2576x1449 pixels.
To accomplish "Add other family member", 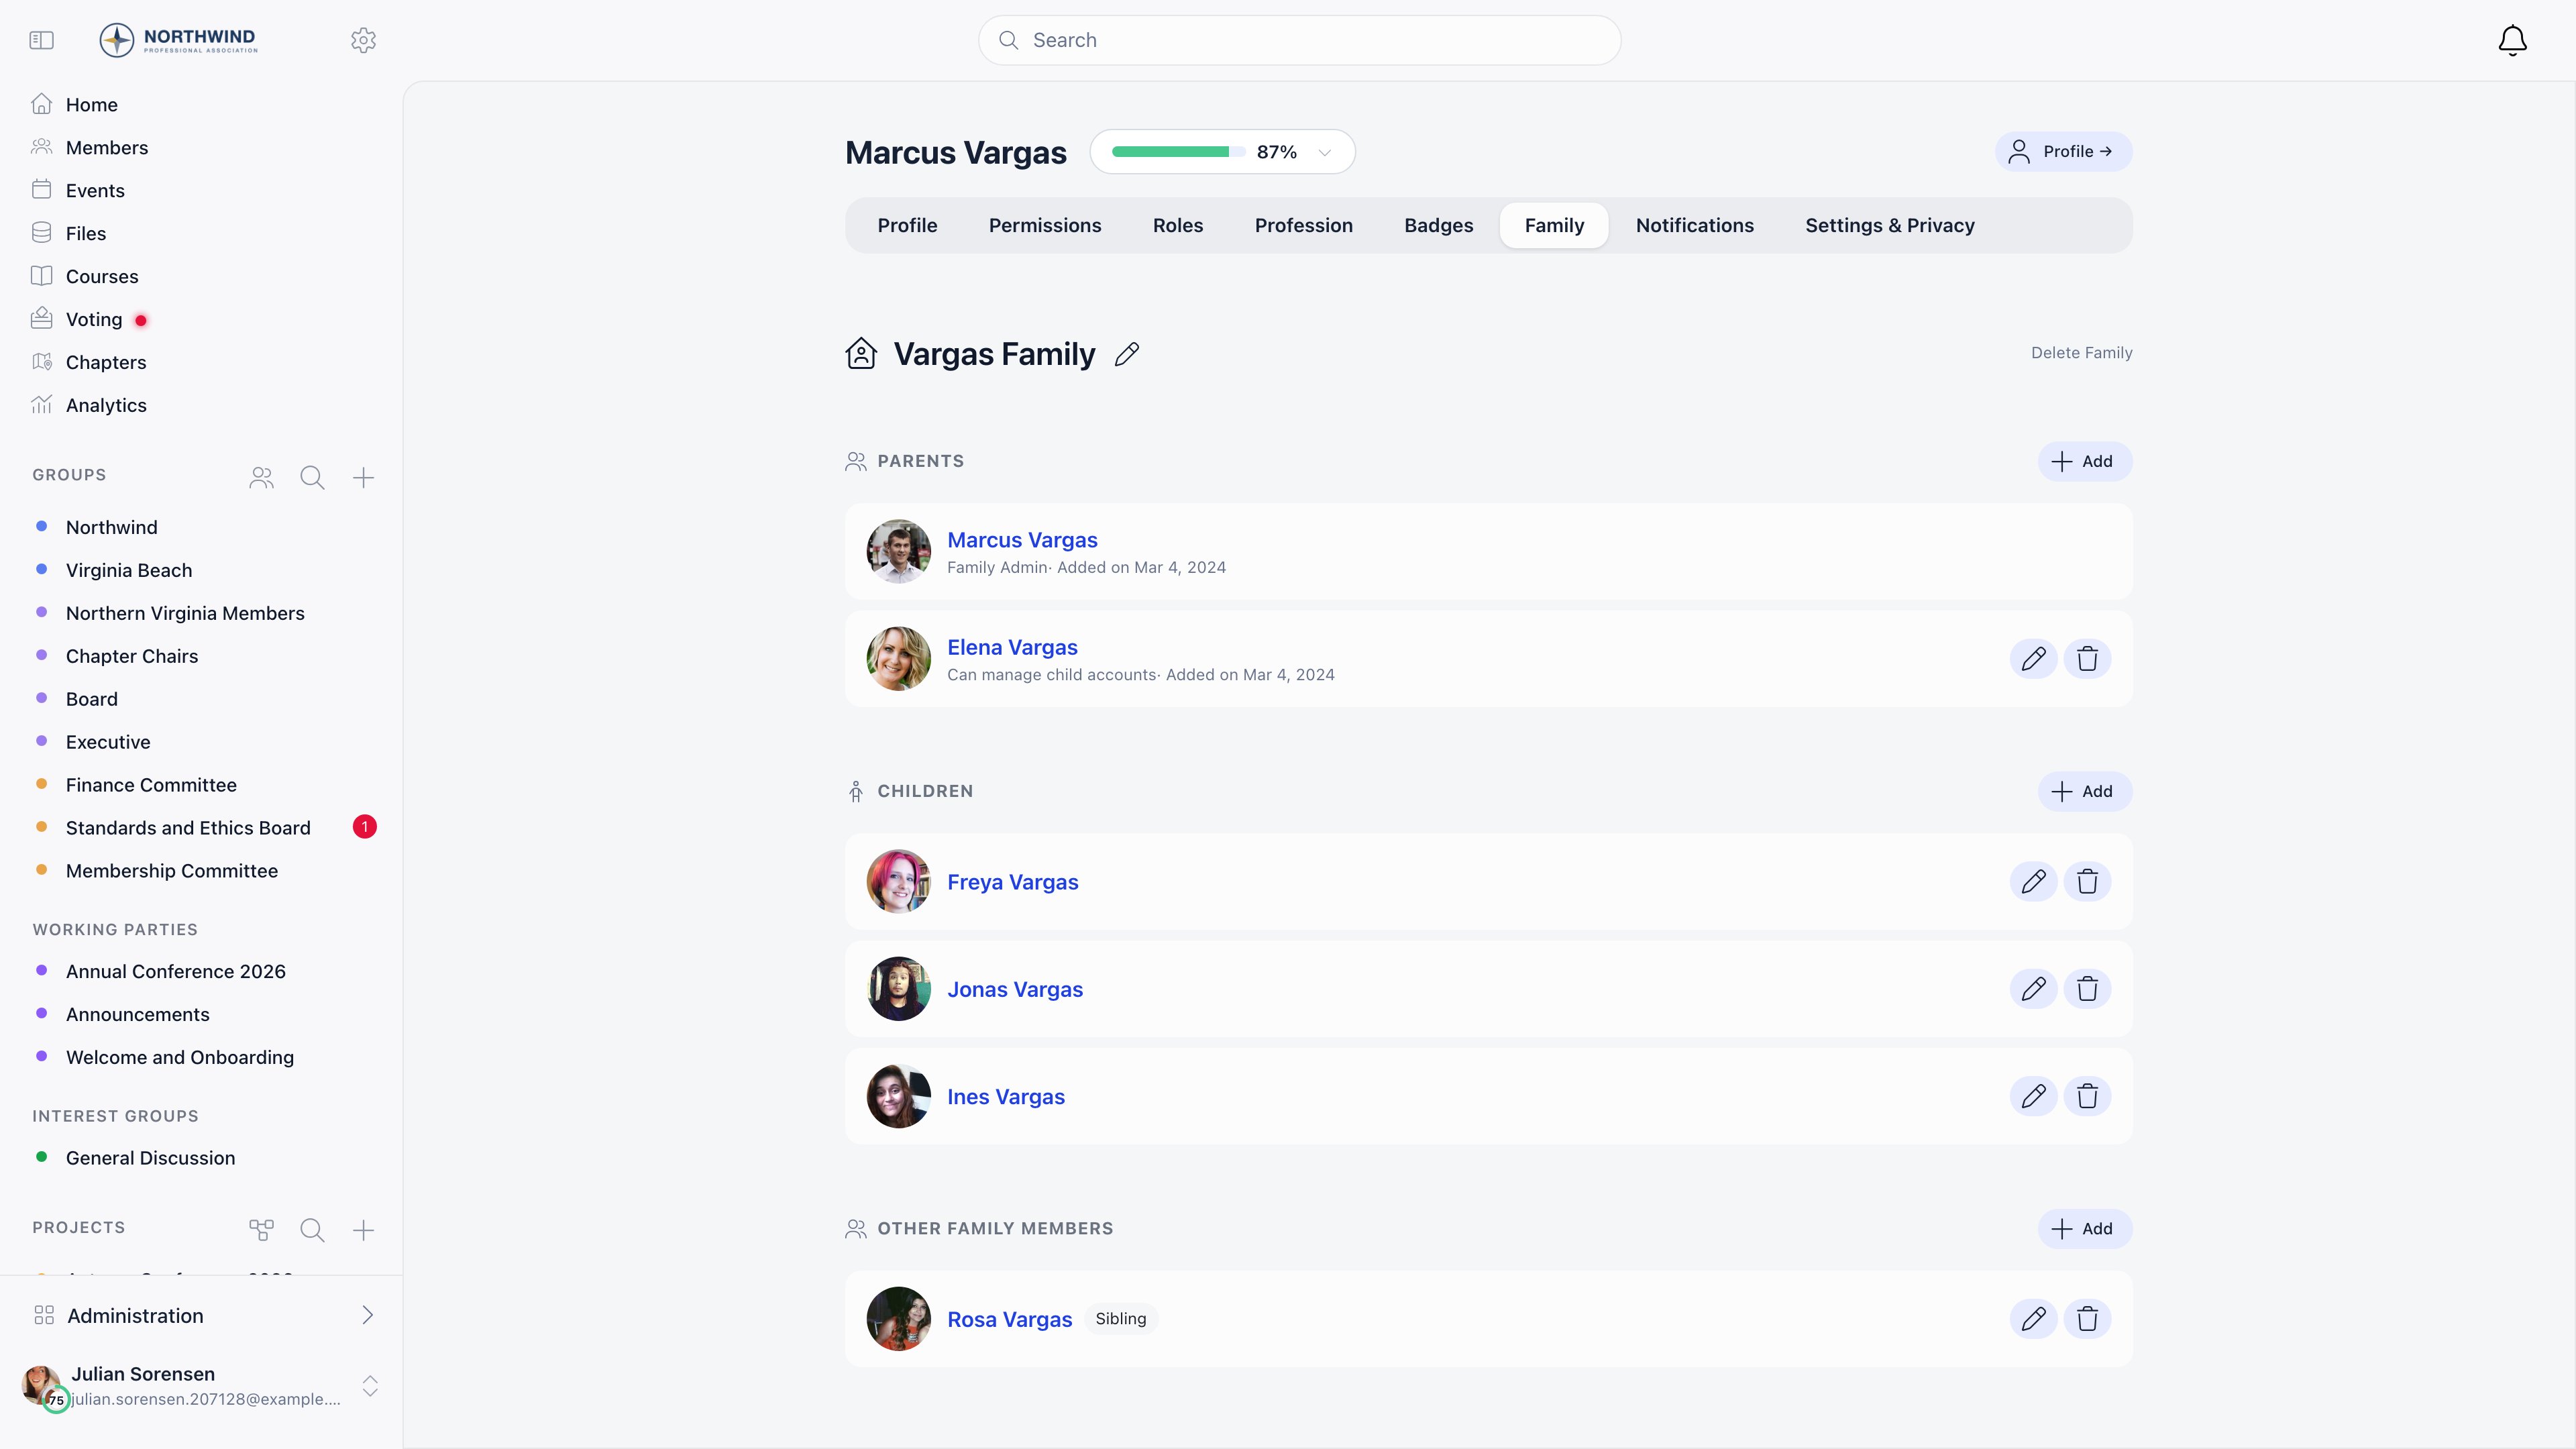I will pyautogui.click(x=2084, y=1229).
